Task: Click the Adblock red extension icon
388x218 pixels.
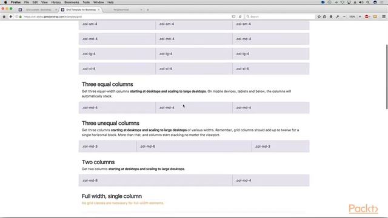Action: (367, 16)
